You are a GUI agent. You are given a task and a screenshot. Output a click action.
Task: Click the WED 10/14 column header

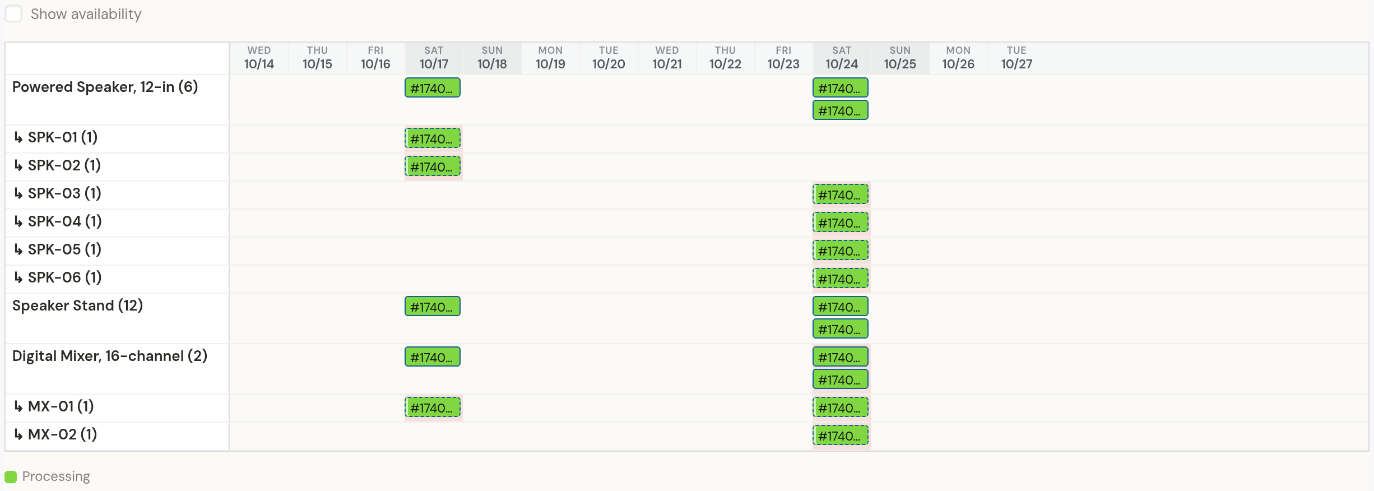(x=259, y=58)
